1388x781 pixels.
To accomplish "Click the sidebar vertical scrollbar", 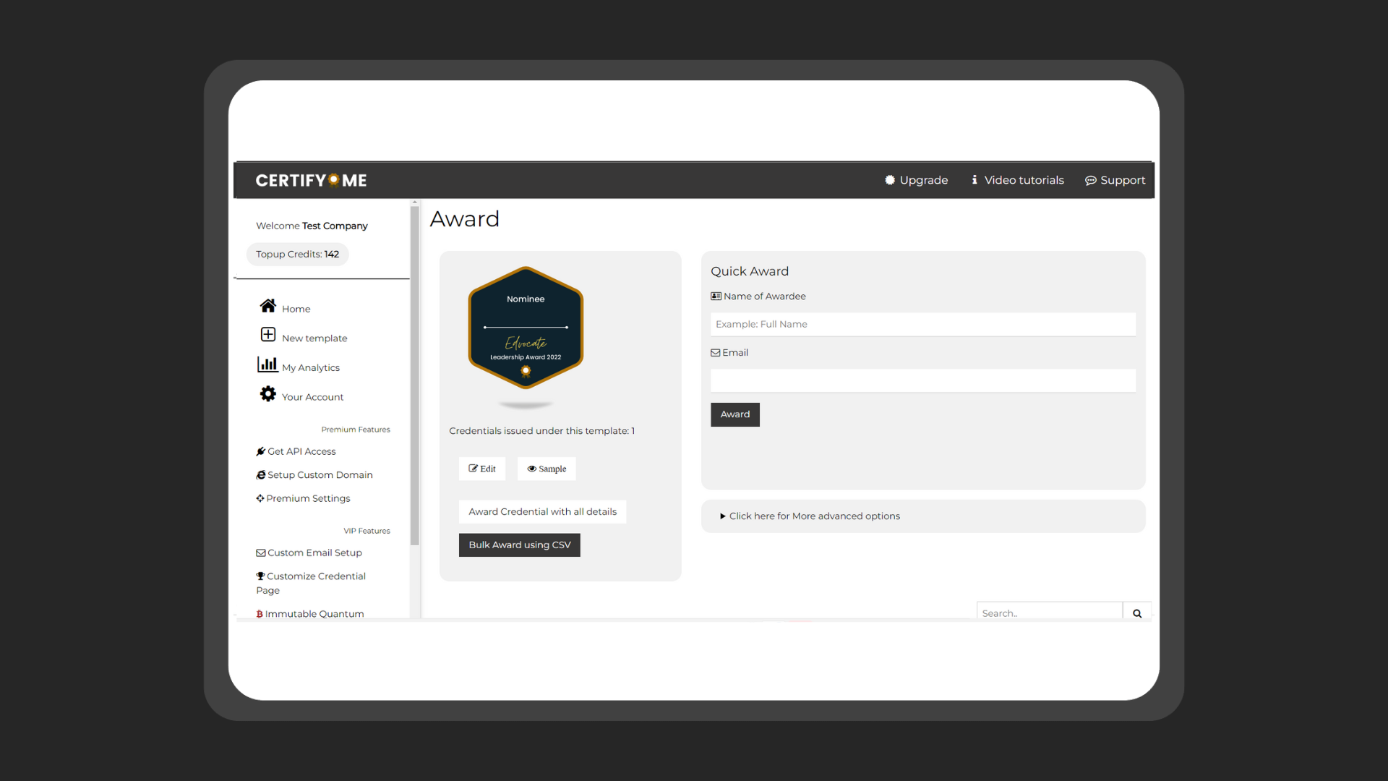I will point(415,376).
